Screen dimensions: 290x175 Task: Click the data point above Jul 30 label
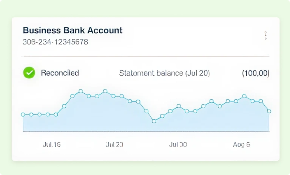[x=179, y=106]
